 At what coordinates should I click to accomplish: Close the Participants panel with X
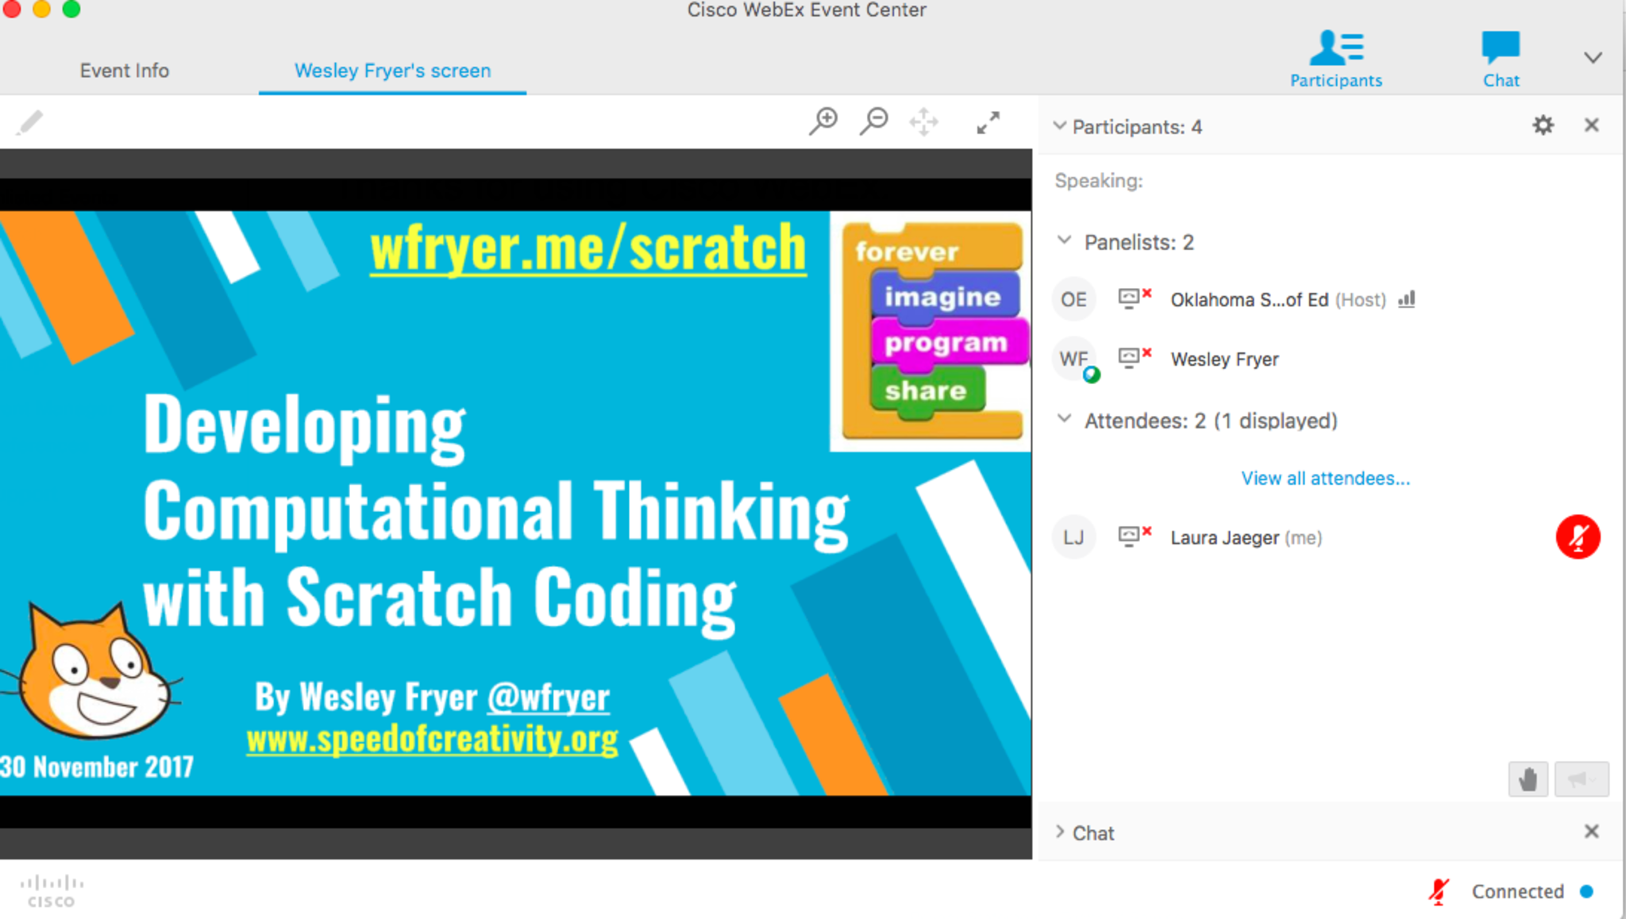click(1591, 125)
